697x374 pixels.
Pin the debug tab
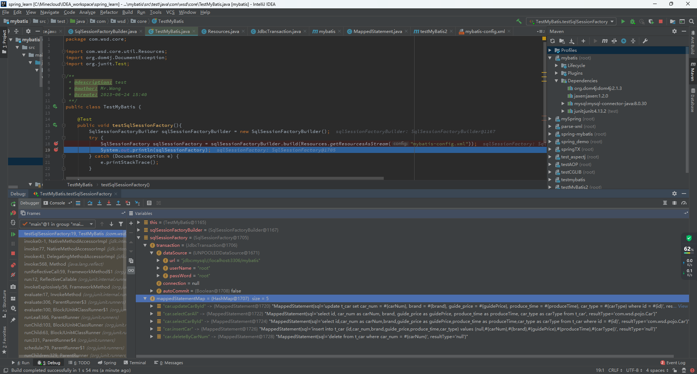13,320
